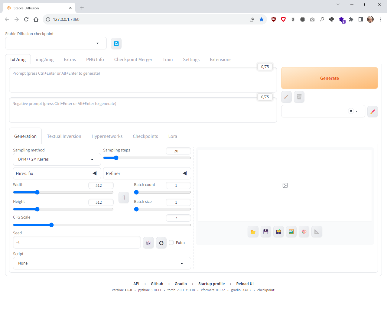Clear the prompt with the trash icon
Viewport: 387px width, 312px height.
pos(299,97)
